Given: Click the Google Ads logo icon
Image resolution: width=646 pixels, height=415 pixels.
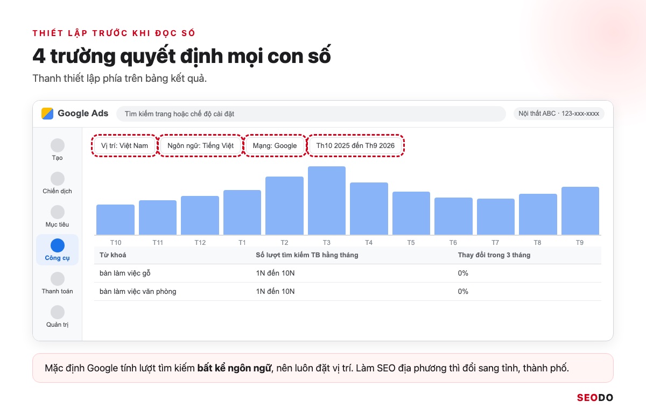Looking at the screenshot, I should (x=47, y=114).
